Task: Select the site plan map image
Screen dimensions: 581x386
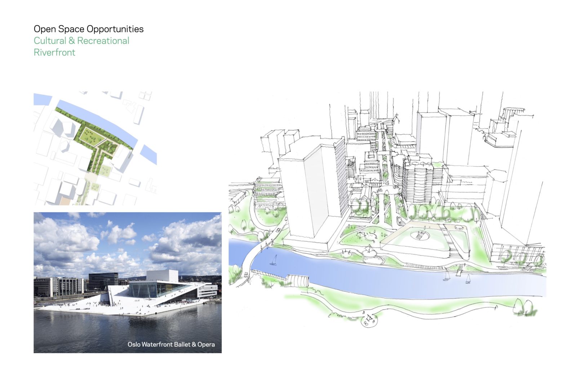Action: point(95,148)
